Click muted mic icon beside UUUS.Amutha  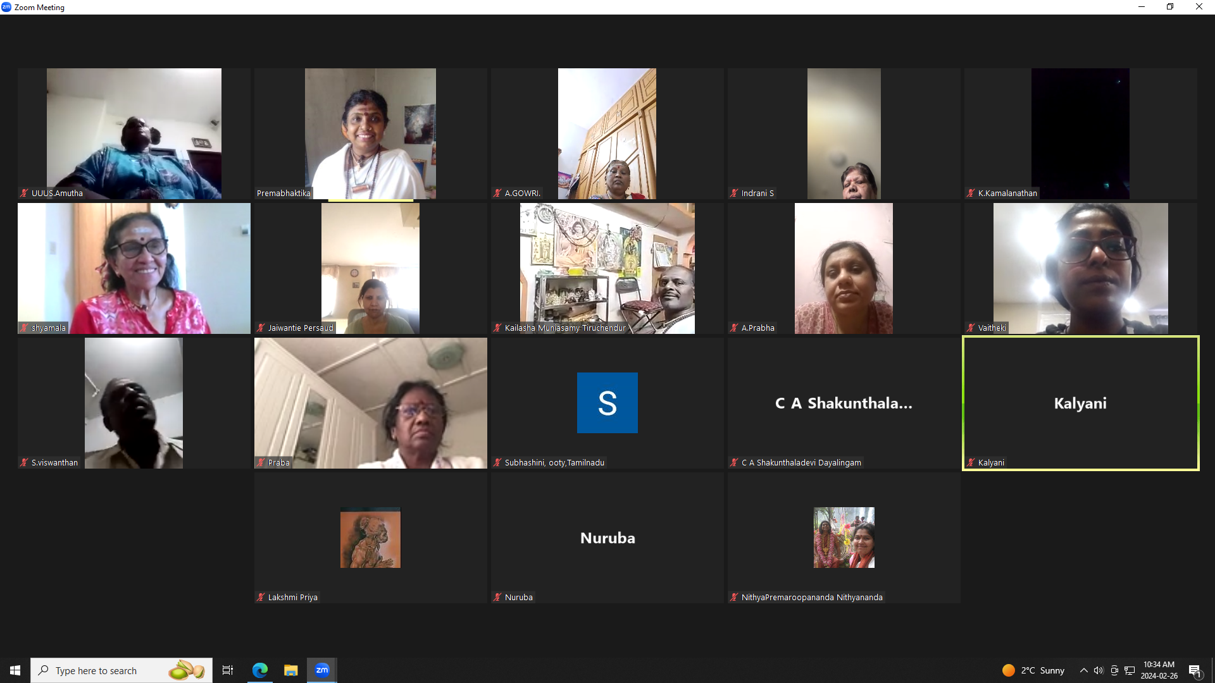tap(24, 194)
